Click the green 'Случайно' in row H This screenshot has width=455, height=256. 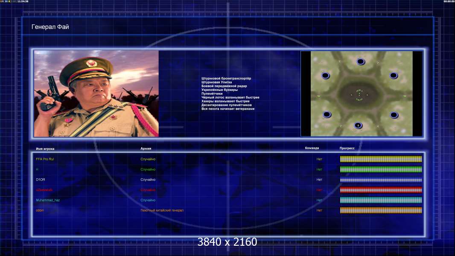[x=148, y=169]
